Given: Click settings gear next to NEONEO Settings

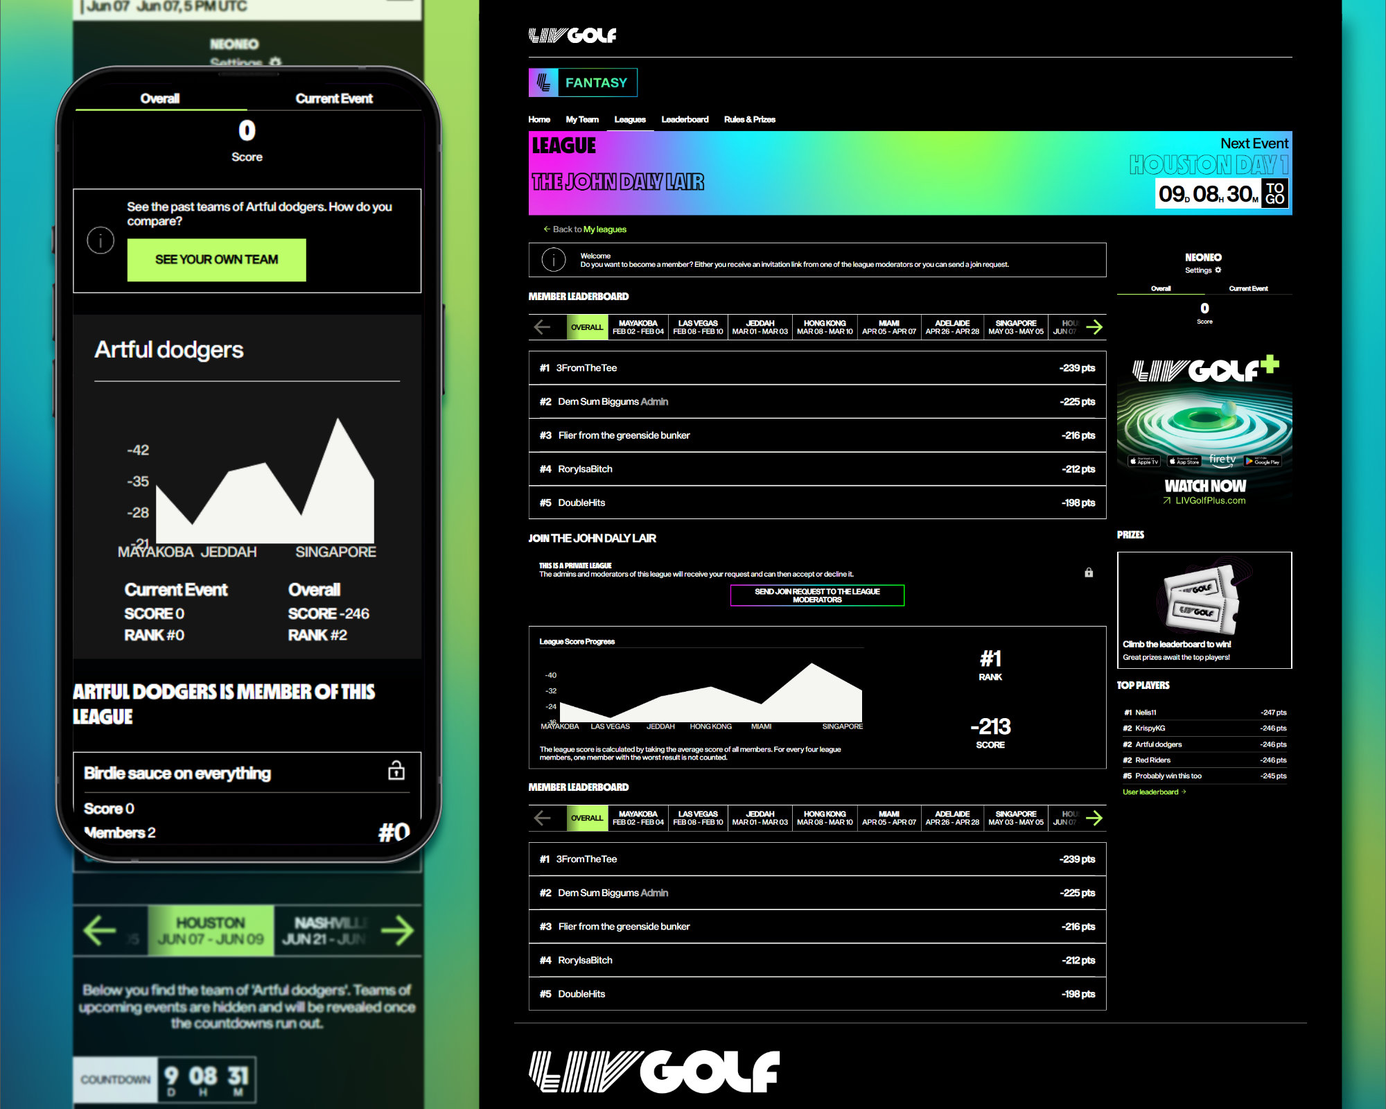Looking at the screenshot, I should point(1218,270).
